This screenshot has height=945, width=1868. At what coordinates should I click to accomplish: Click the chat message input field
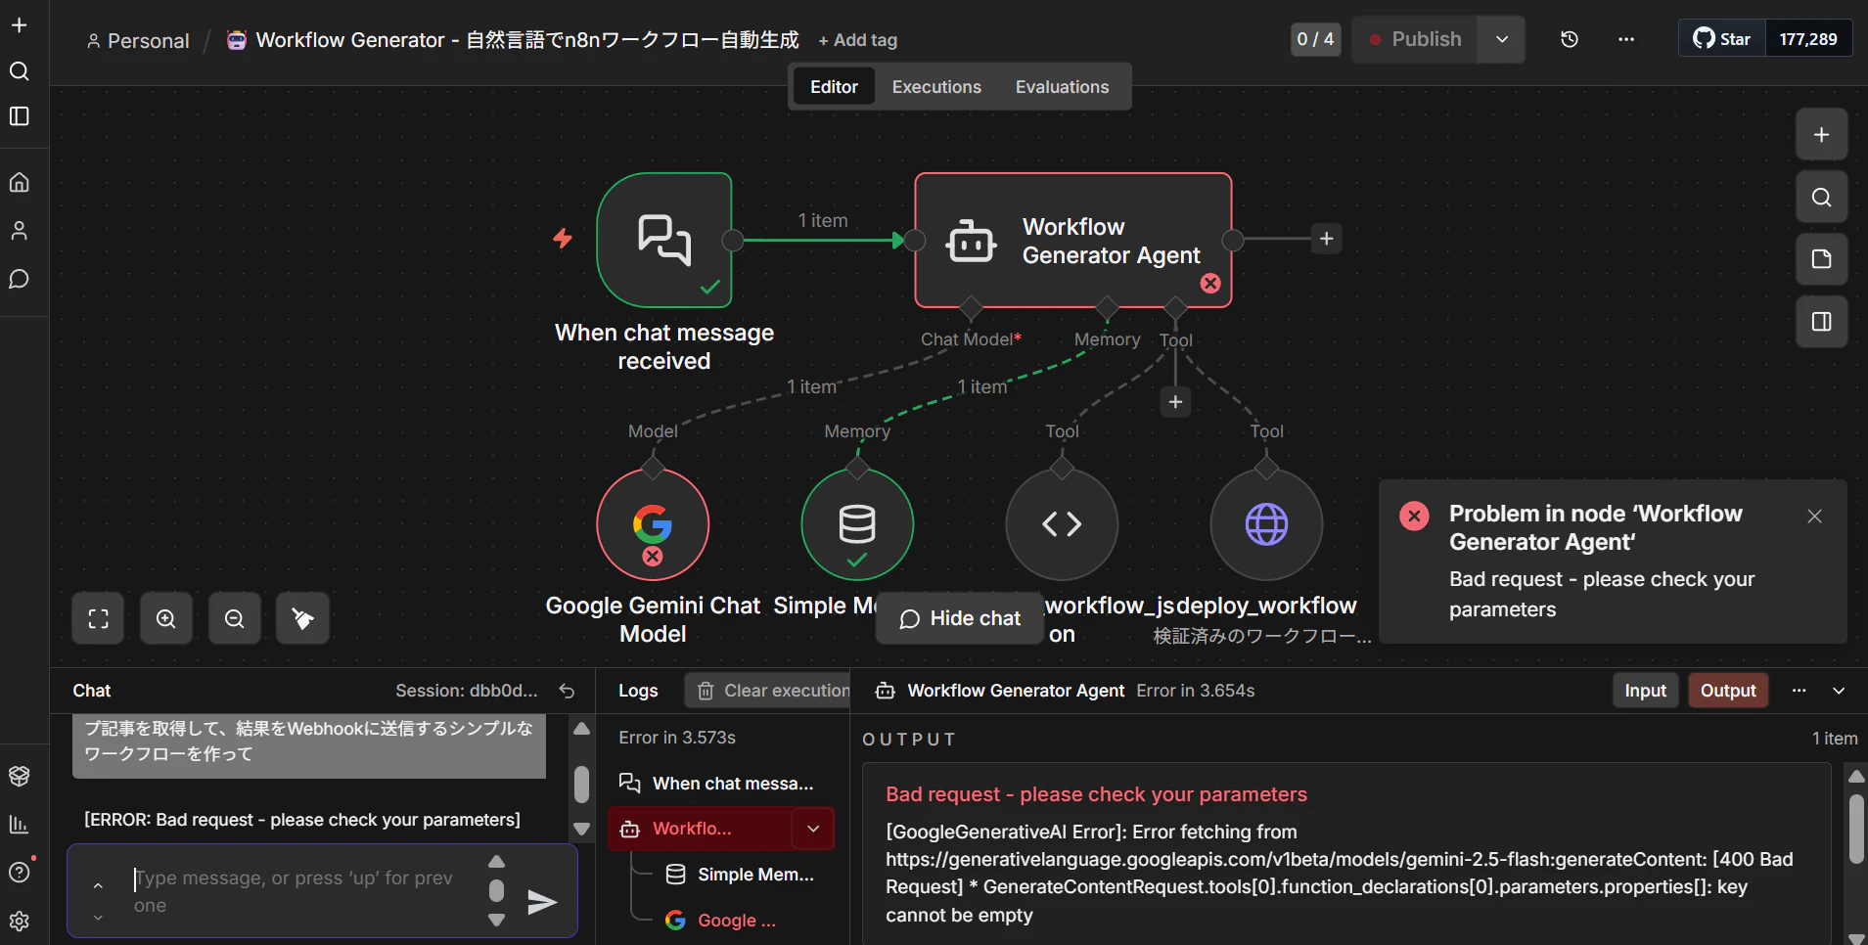[x=294, y=890]
